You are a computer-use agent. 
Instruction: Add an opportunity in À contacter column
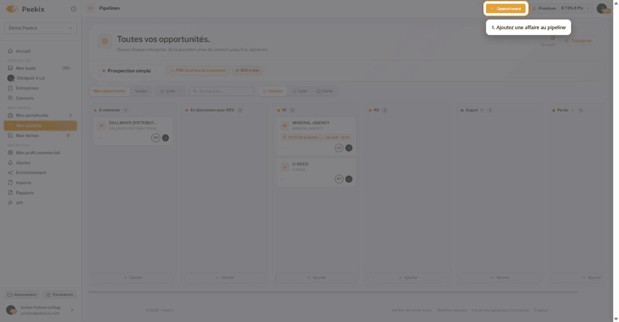coord(133,278)
